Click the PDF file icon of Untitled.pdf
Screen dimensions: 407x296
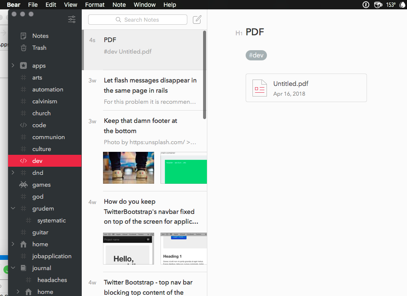pos(260,88)
